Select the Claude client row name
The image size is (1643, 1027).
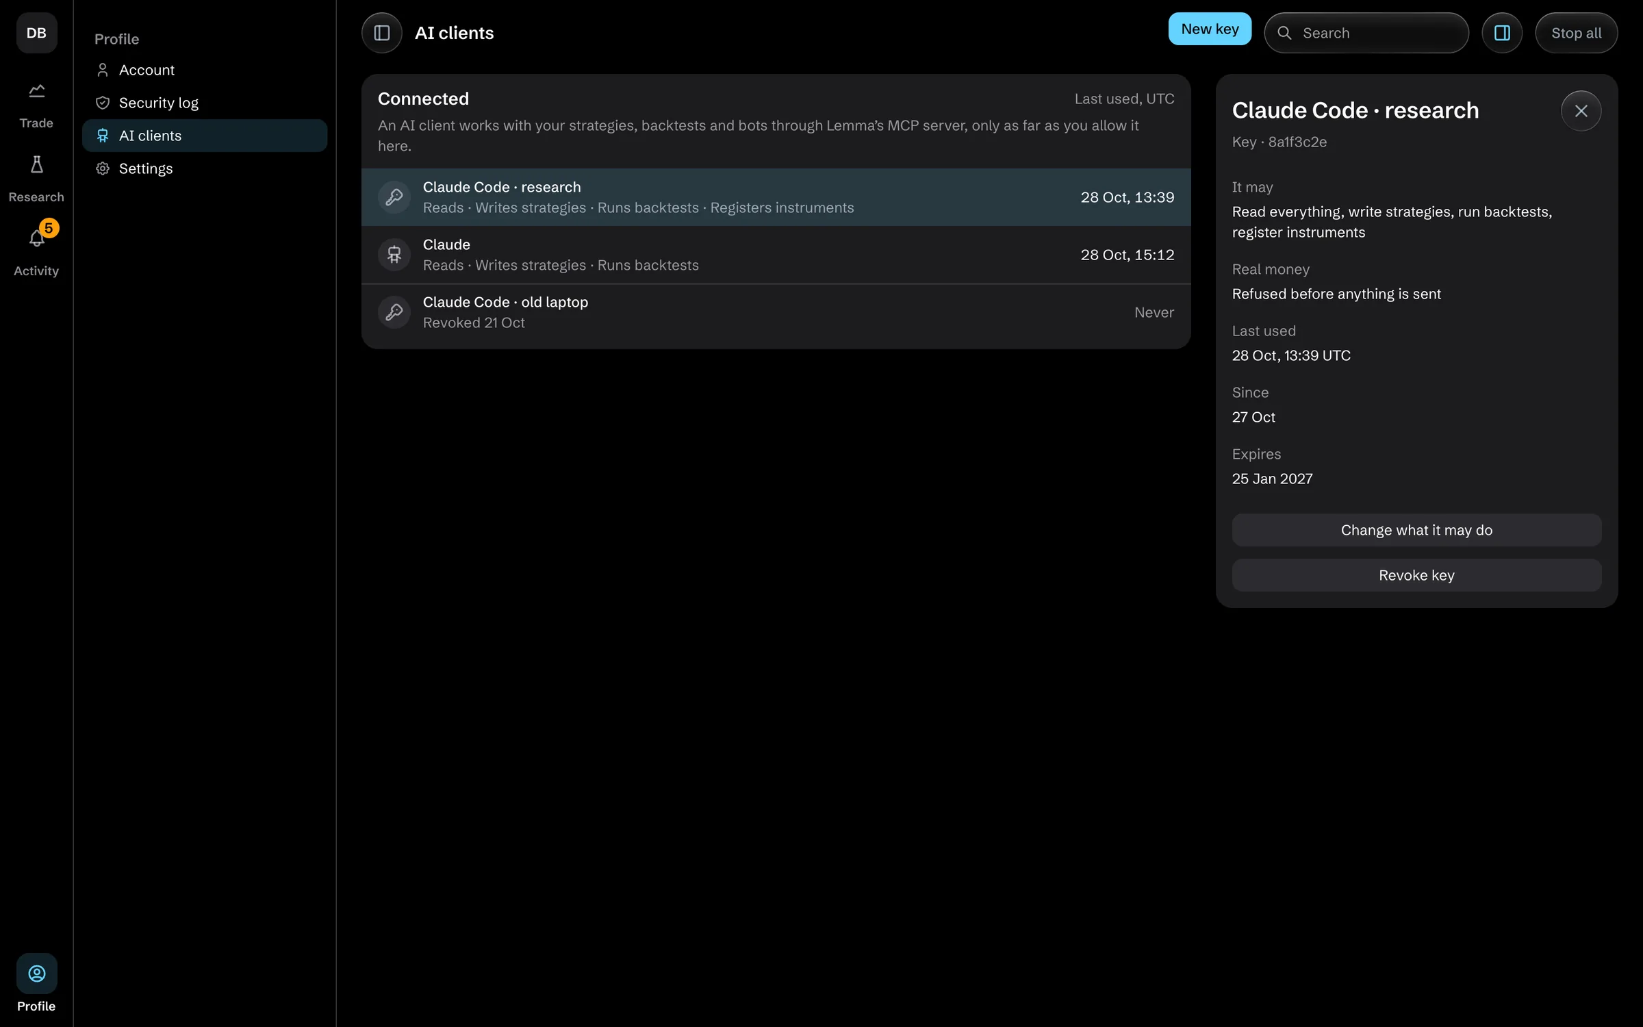coord(446,244)
